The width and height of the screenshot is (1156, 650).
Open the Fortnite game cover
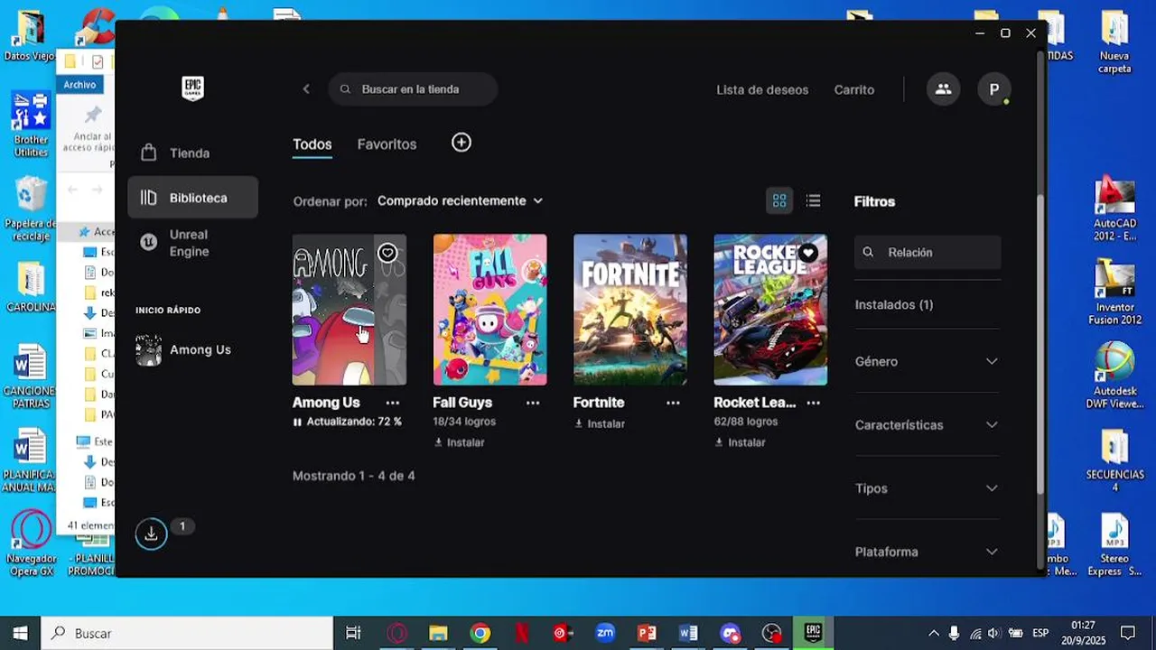pos(630,310)
